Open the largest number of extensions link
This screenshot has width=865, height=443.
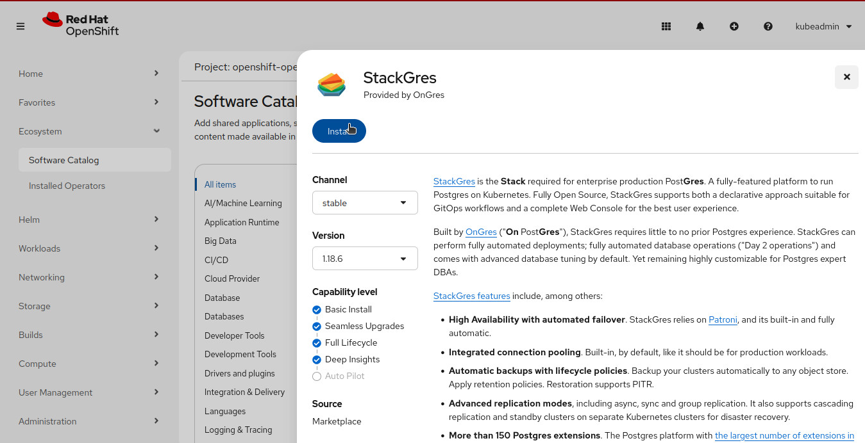click(x=784, y=435)
